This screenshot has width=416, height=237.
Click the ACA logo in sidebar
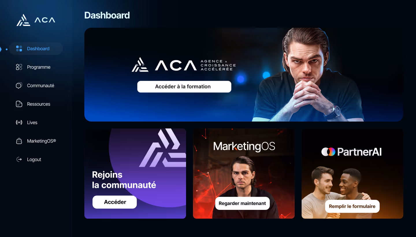pos(36,20)
